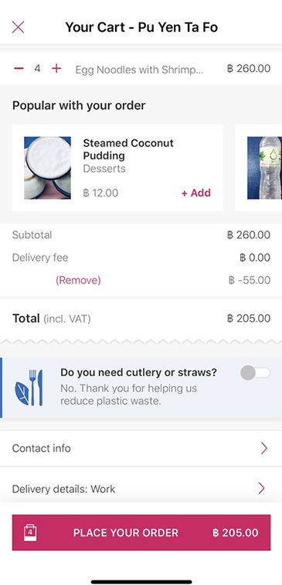Viewport: 282px width, 585px height.
Task: Tap the Steamed Coconut Pudding title
Action: point(128,149)
